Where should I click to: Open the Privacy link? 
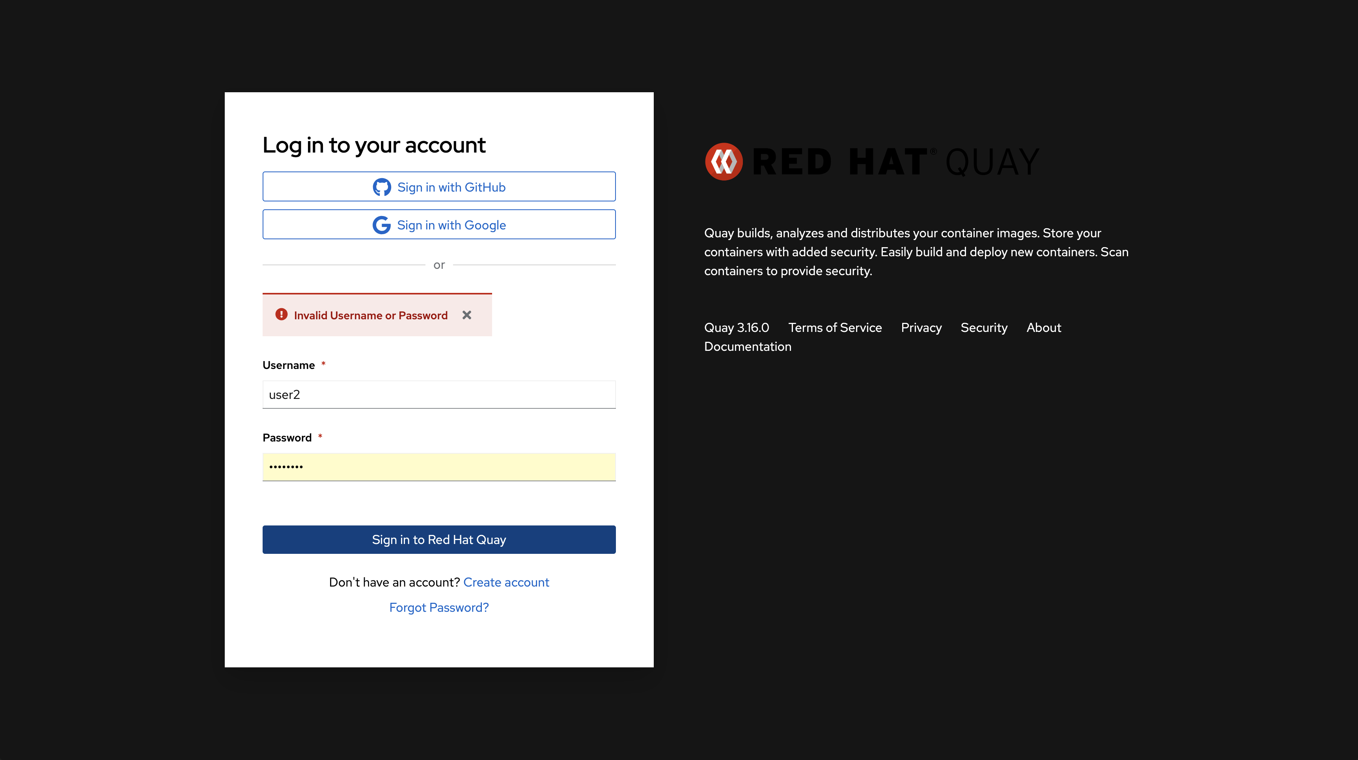click(x=921, y=328)
